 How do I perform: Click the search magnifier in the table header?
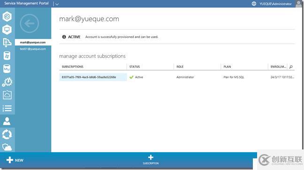(291, 67)
